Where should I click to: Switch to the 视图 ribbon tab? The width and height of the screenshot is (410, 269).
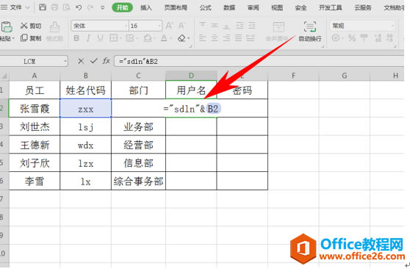click(277, 7)
